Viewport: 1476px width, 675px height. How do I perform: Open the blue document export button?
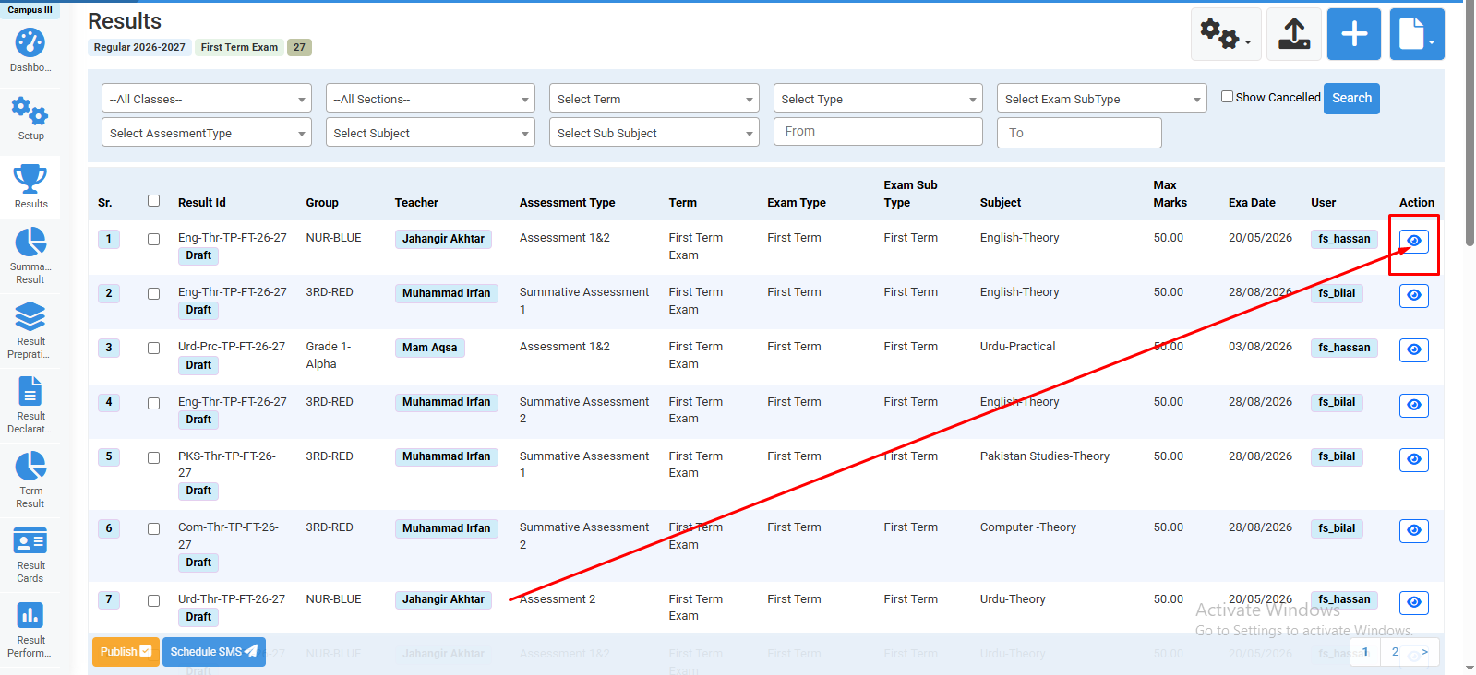(x=1417, y=35)
